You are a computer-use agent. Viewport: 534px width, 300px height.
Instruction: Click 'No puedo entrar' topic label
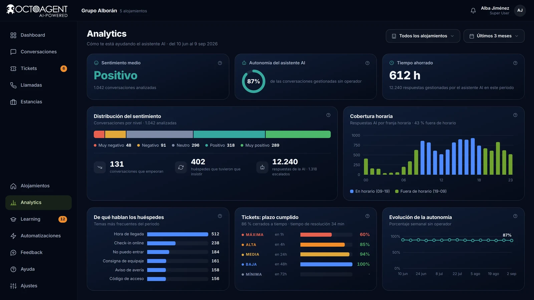(x=128, y=252)
